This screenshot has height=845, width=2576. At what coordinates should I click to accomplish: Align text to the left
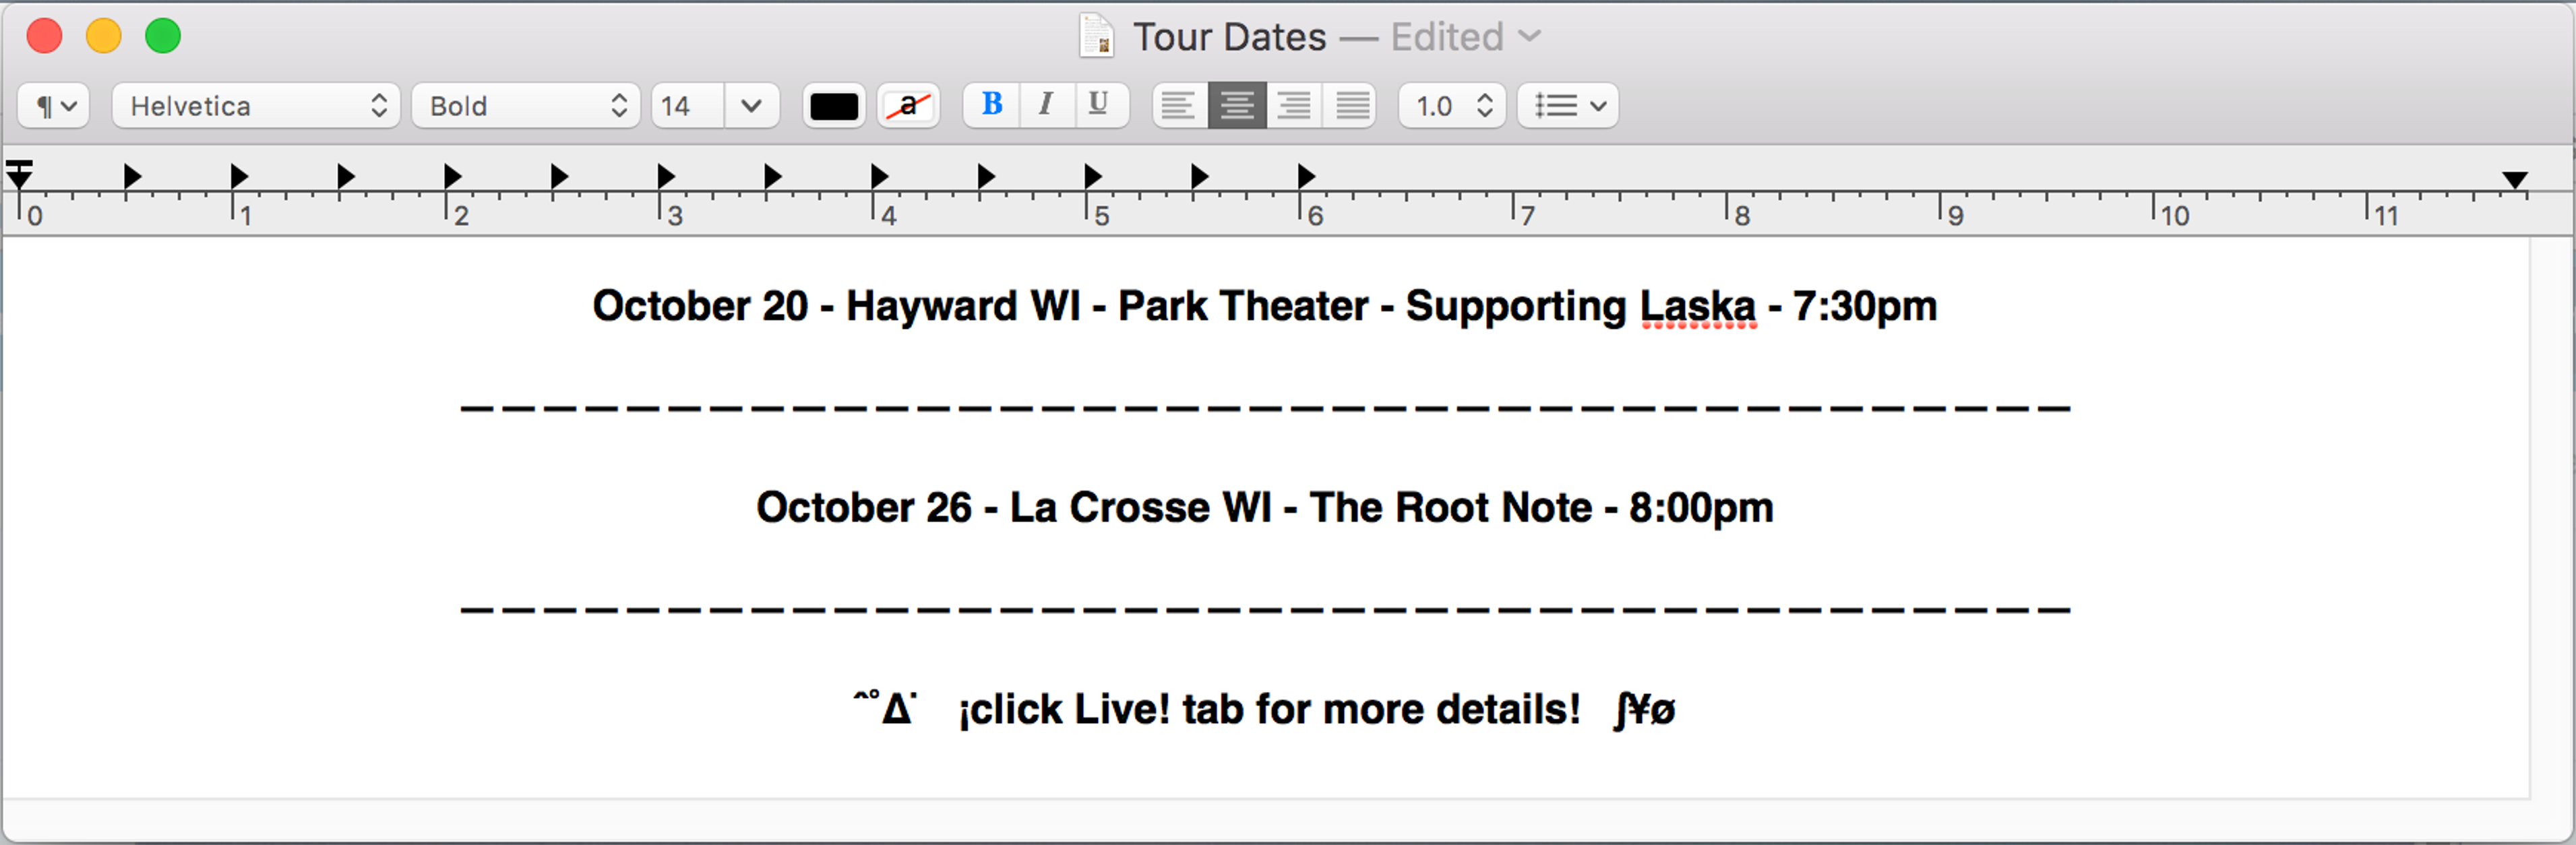1178,105
